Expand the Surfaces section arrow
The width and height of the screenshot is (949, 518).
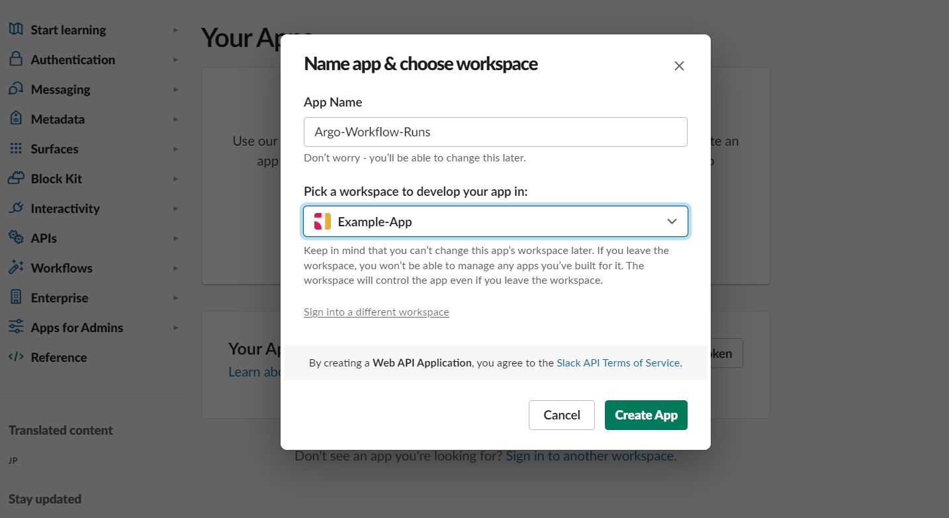(175, 149)
